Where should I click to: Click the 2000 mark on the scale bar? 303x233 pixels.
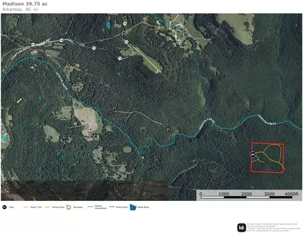246,194
